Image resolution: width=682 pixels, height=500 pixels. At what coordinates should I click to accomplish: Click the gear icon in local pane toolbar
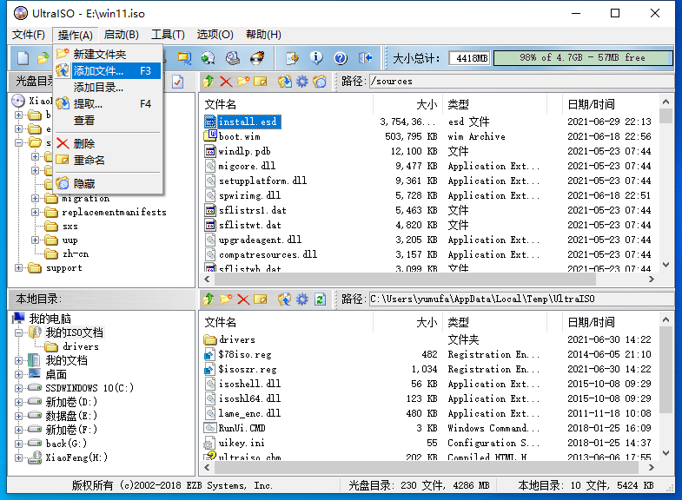[x=302, y=299]
